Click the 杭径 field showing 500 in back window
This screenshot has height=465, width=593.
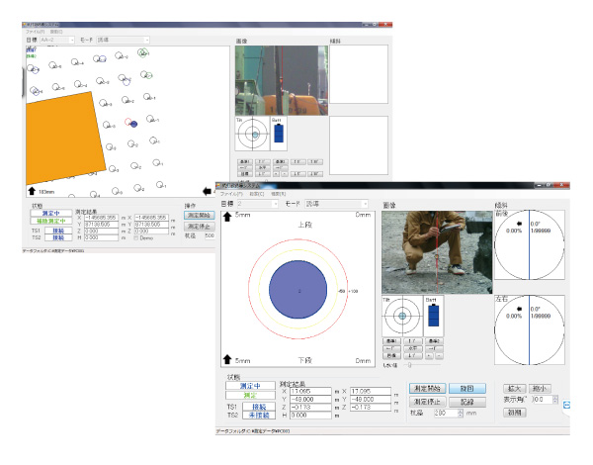[x=210, y=235]
